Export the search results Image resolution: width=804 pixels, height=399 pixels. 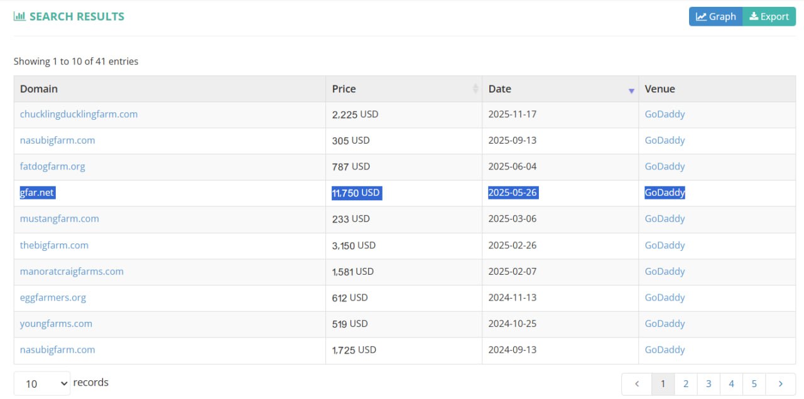tap(769, 17)
